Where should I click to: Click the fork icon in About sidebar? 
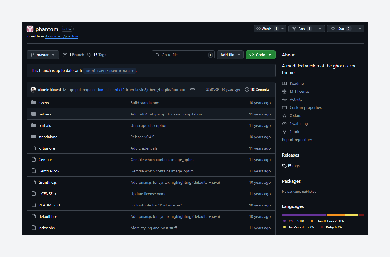click(x=284, y=132)
